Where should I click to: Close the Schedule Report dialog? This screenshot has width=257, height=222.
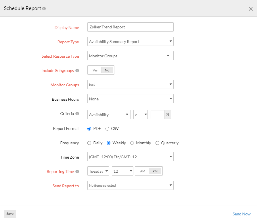tap(251, 9)
